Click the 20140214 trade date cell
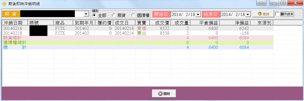The image size is (304, 101). coord(124,33)
